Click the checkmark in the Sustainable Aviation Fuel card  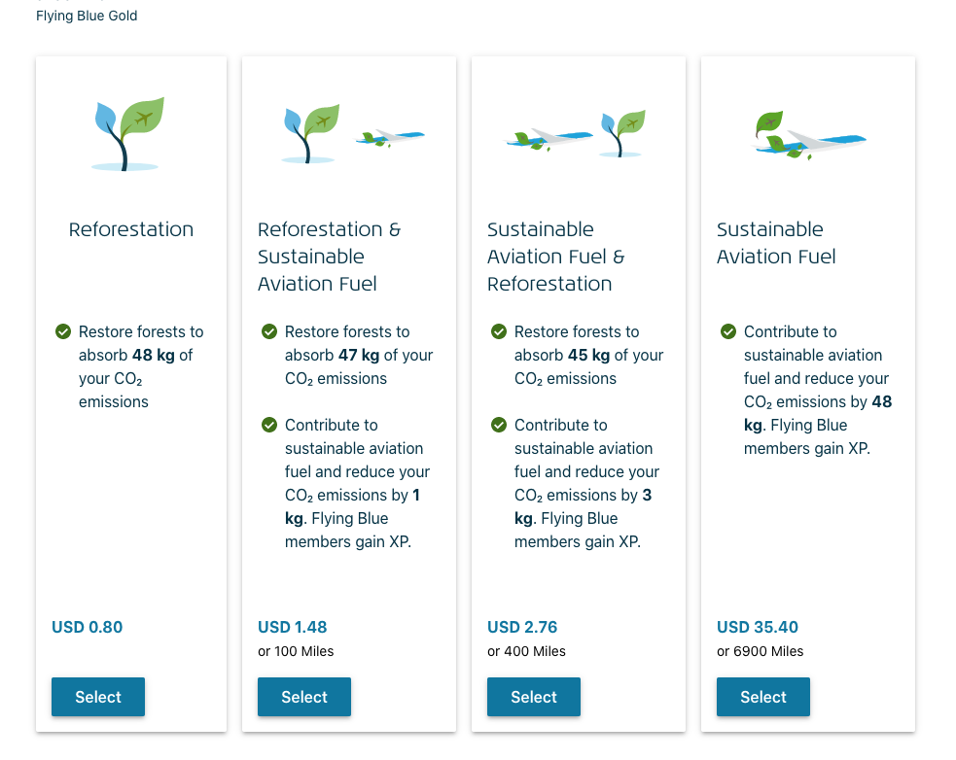click(x=728, y=332)
